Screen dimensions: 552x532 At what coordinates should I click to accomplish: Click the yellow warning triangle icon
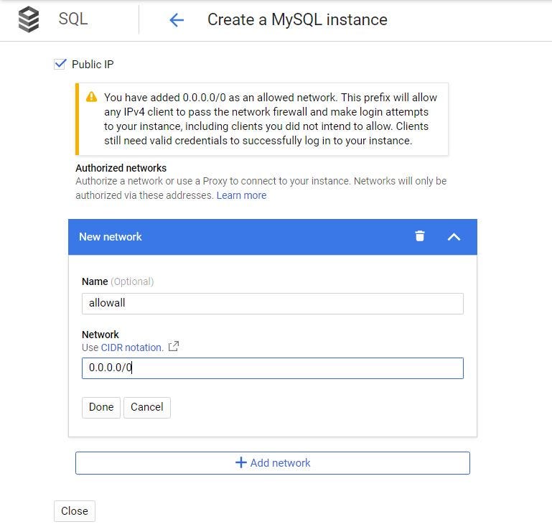point(92,97)
